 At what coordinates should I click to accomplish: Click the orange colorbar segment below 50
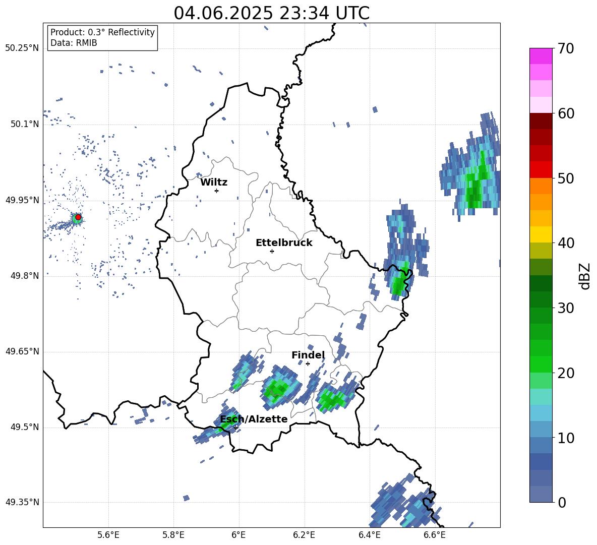pyautogui.click(x=541, y=186)
